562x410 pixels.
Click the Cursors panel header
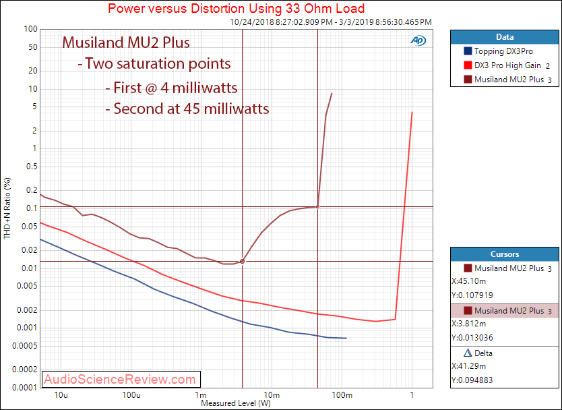pyautogui.click(x=505, y=254)
